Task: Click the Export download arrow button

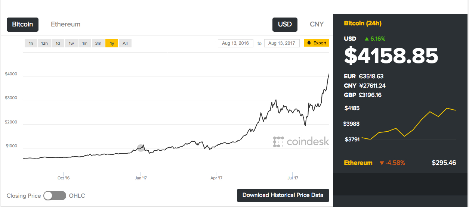Action: (316, 43)
